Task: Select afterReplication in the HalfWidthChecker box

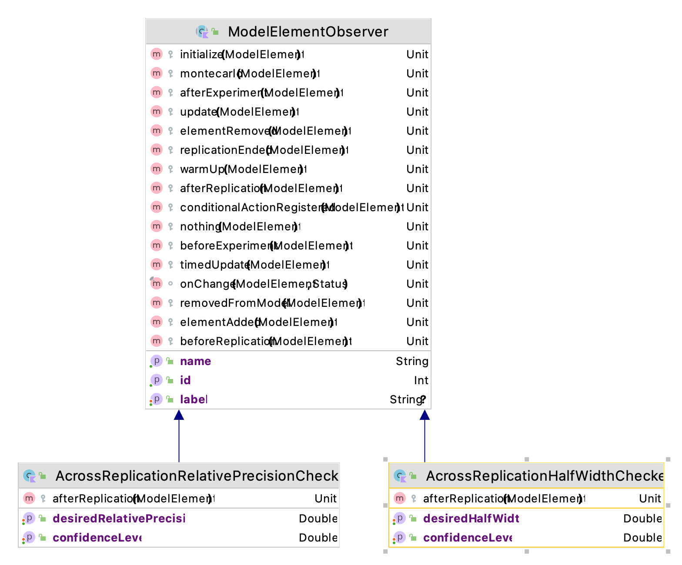Action: [526, 499]
